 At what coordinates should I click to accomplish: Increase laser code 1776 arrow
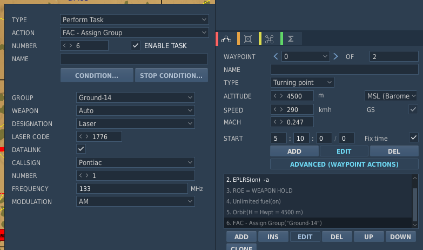pyautogui.click(x=87, y=136)
